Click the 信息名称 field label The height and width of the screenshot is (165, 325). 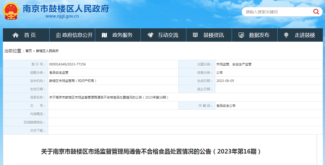(x=38, y=97)
